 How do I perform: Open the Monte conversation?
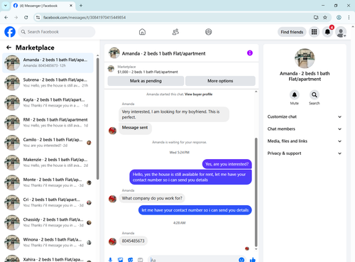click(x=48, y=182)
